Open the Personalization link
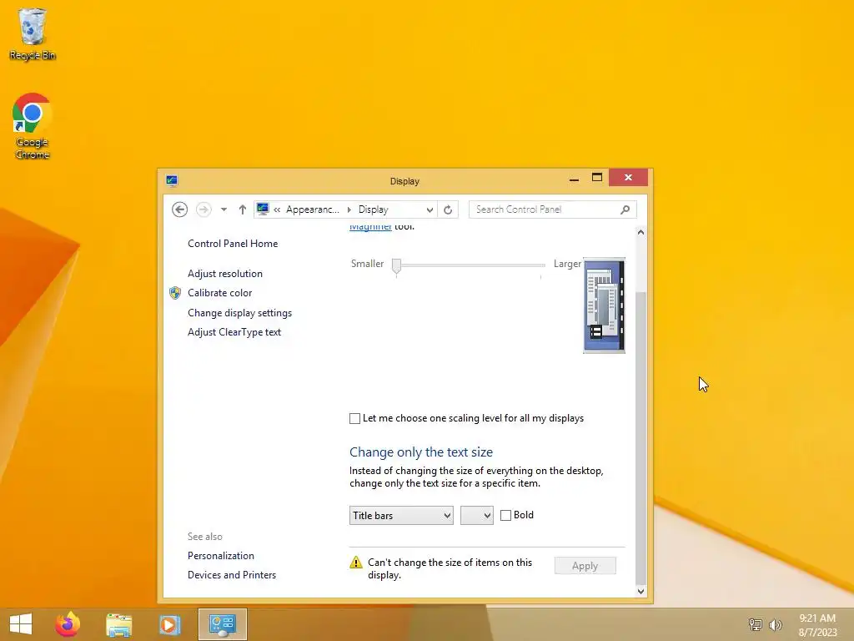The image size is (854, 641). coord(220,556)
